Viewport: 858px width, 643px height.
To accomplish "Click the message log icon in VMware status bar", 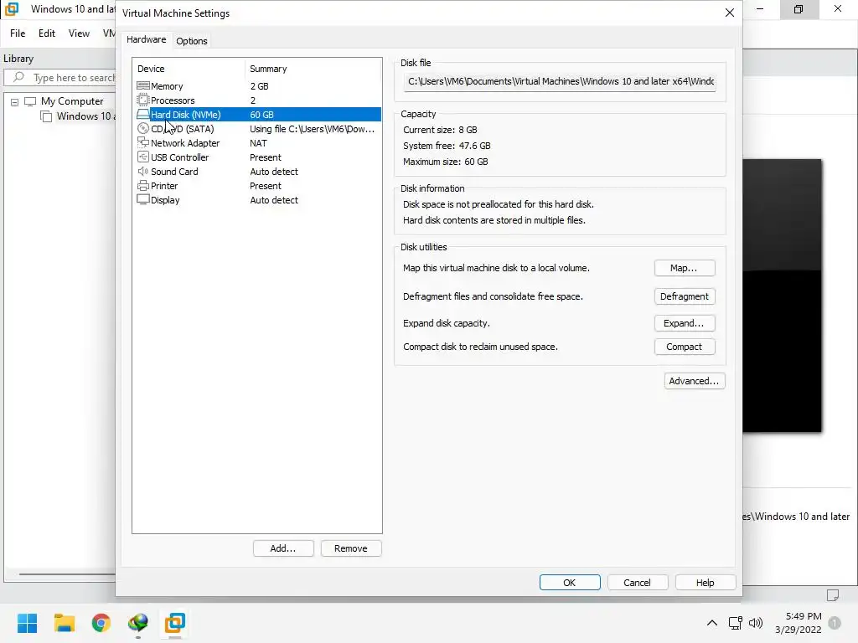I will point(833,595).
